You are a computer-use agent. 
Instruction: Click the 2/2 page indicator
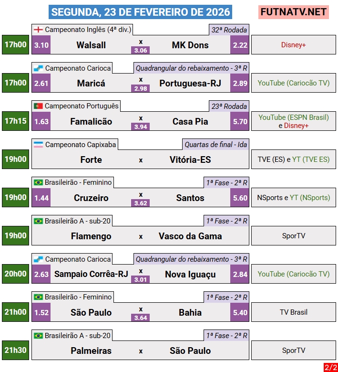coord(330,367)
